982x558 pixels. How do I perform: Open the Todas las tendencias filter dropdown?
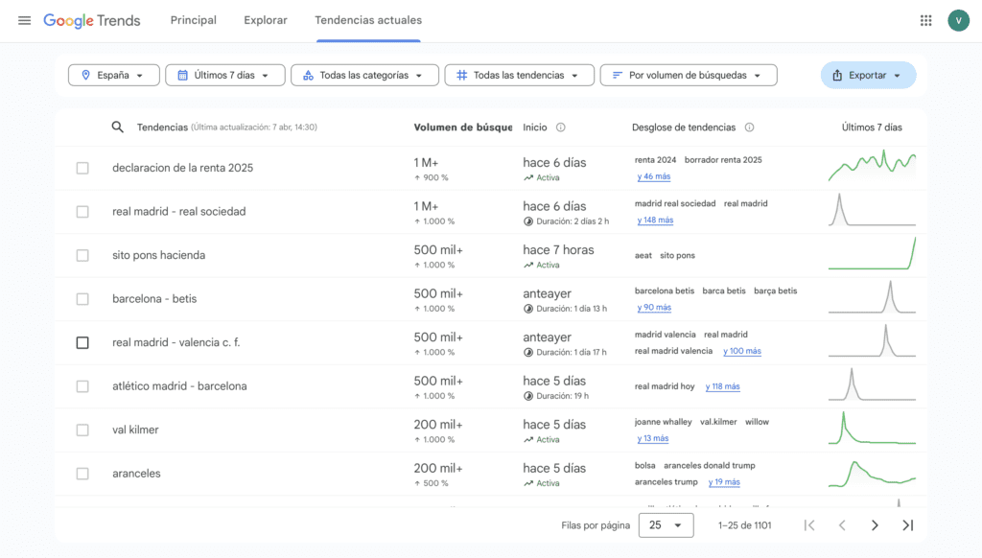[x=519, y=75]
